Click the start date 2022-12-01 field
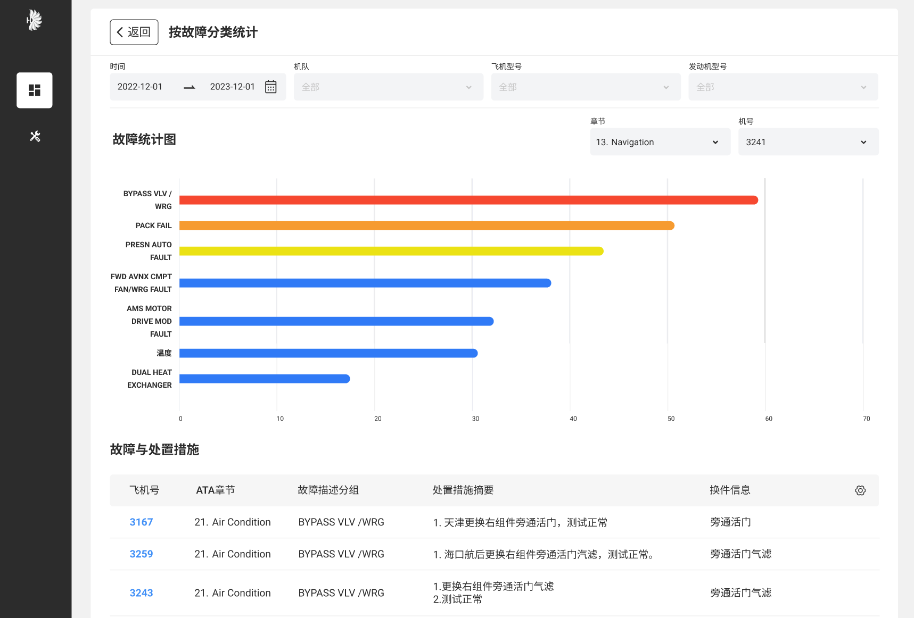 (x=140, y=87)
